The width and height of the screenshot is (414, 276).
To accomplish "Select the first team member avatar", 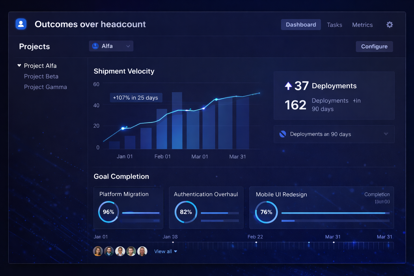I will tap(98, 251).
